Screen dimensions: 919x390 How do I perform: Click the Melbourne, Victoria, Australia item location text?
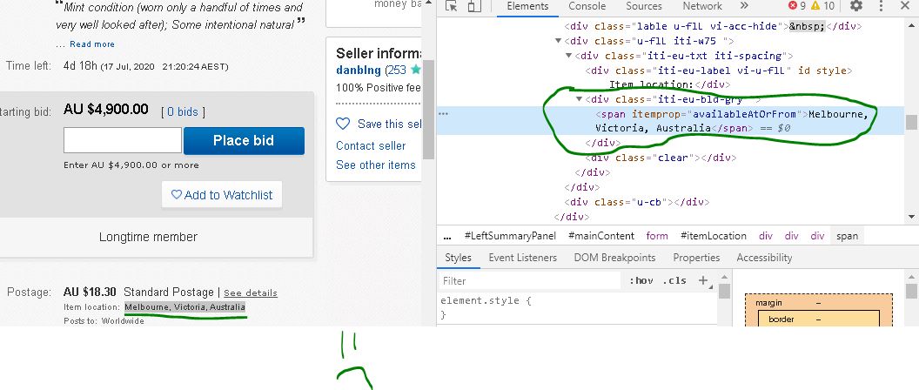[x=184, y=307]
